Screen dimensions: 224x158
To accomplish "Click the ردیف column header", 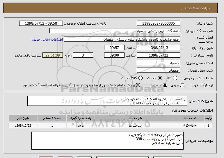I will [208, 118].
